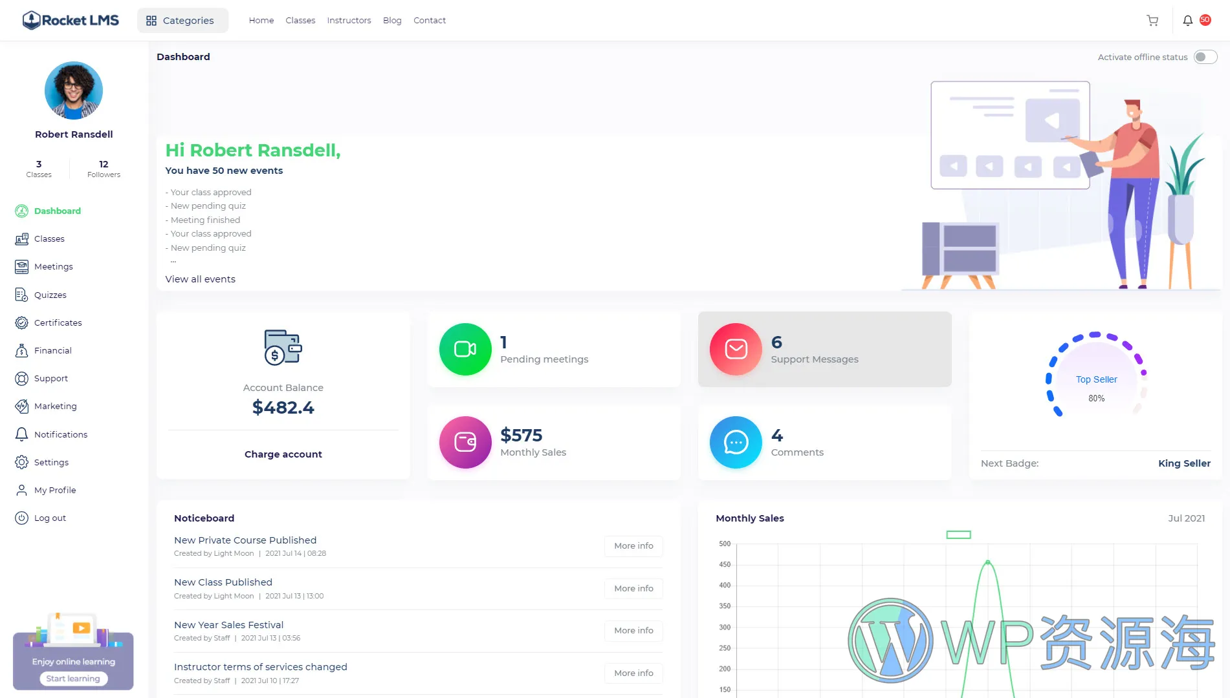This screenshot has height=698, width=1230.
Task: More info for New Class Published
Action: [633, 589]
